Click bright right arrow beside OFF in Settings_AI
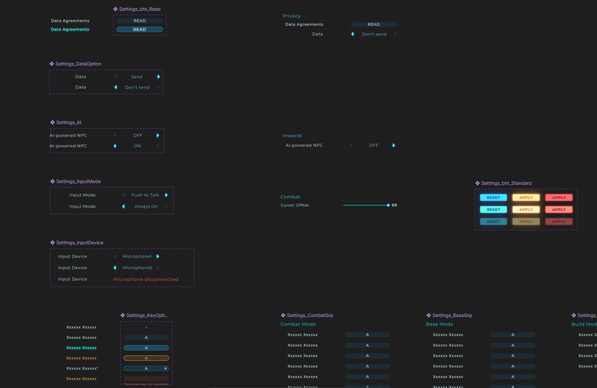The width and height of the screenshot is (597, 388). coord(158,136)
